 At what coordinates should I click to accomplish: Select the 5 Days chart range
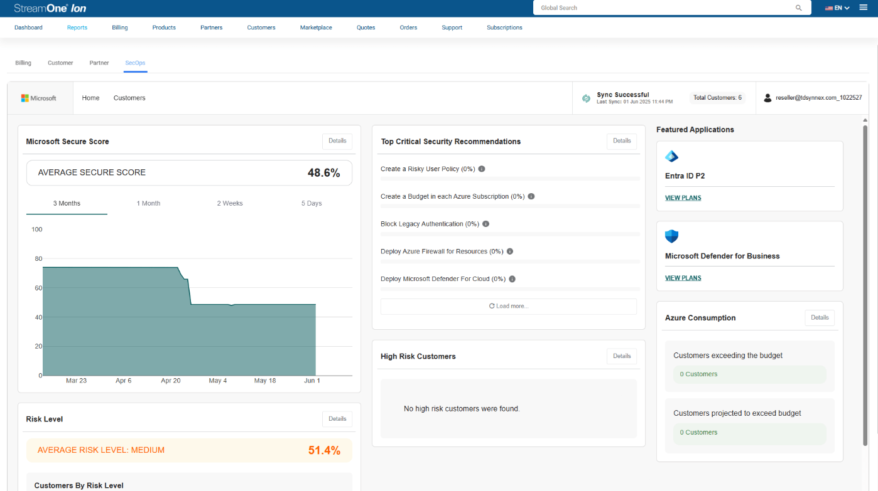[x=312, y=203]
